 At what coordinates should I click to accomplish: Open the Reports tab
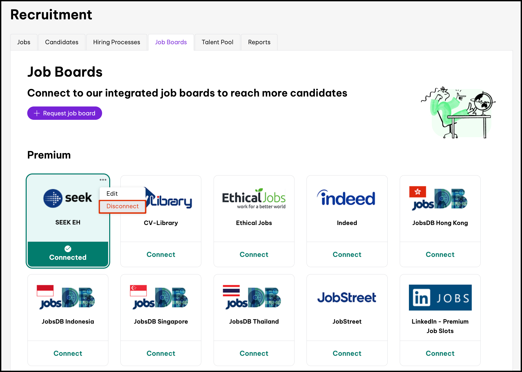pyautogui.click(x=259, y=42)
